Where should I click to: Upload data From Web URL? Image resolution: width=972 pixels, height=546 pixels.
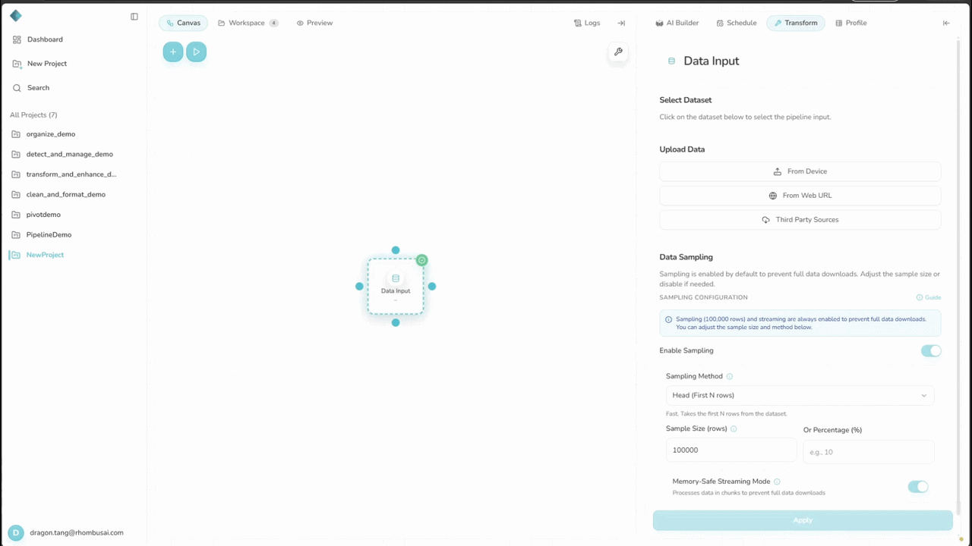point(800,196)
